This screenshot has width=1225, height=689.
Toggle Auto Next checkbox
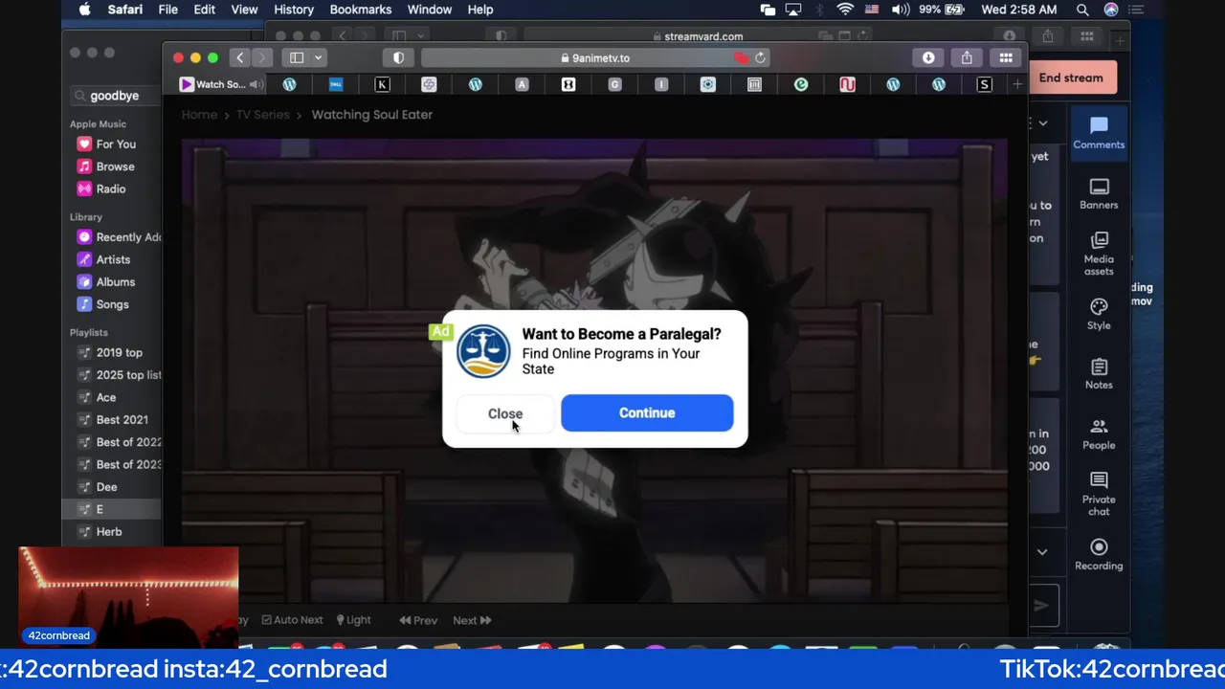292,620
